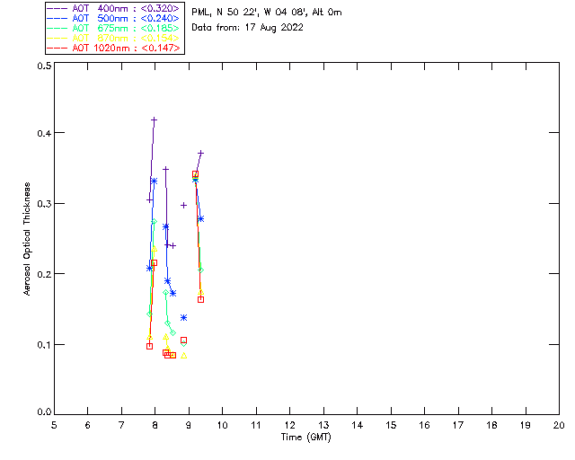Click the red square marker near 0.34
The image size is (575, 460).
click(196, 174)
